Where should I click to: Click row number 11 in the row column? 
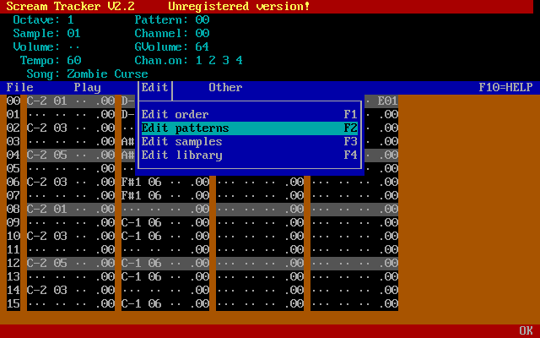tap(13, 250)
